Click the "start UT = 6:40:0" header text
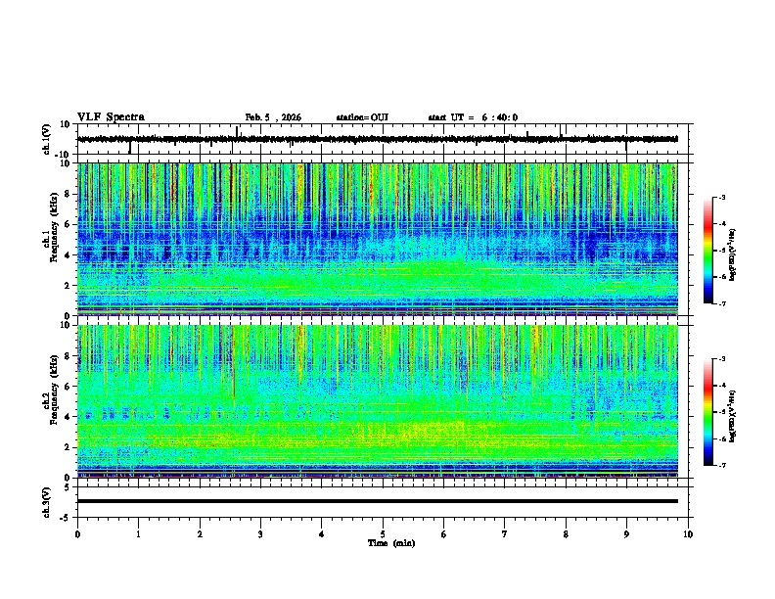This screenshot has width=775, height=599. pyautogui.click(x=473, y=117)
